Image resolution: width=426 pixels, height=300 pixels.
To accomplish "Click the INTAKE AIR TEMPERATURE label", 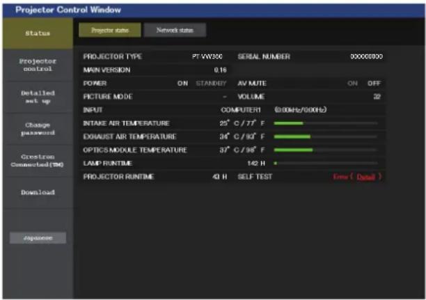I will (126, 123).
